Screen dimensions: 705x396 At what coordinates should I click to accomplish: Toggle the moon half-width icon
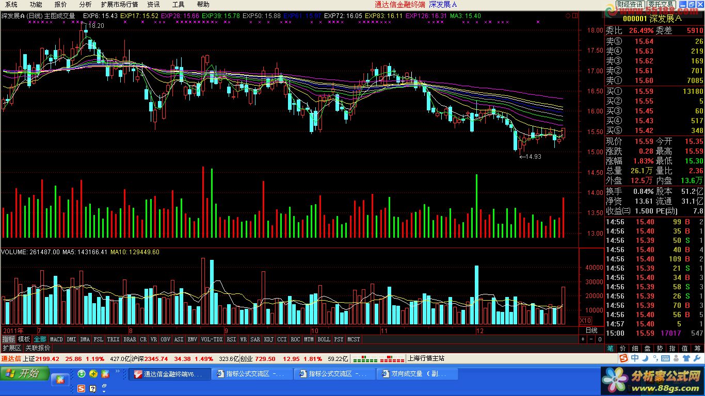[645, 358]
